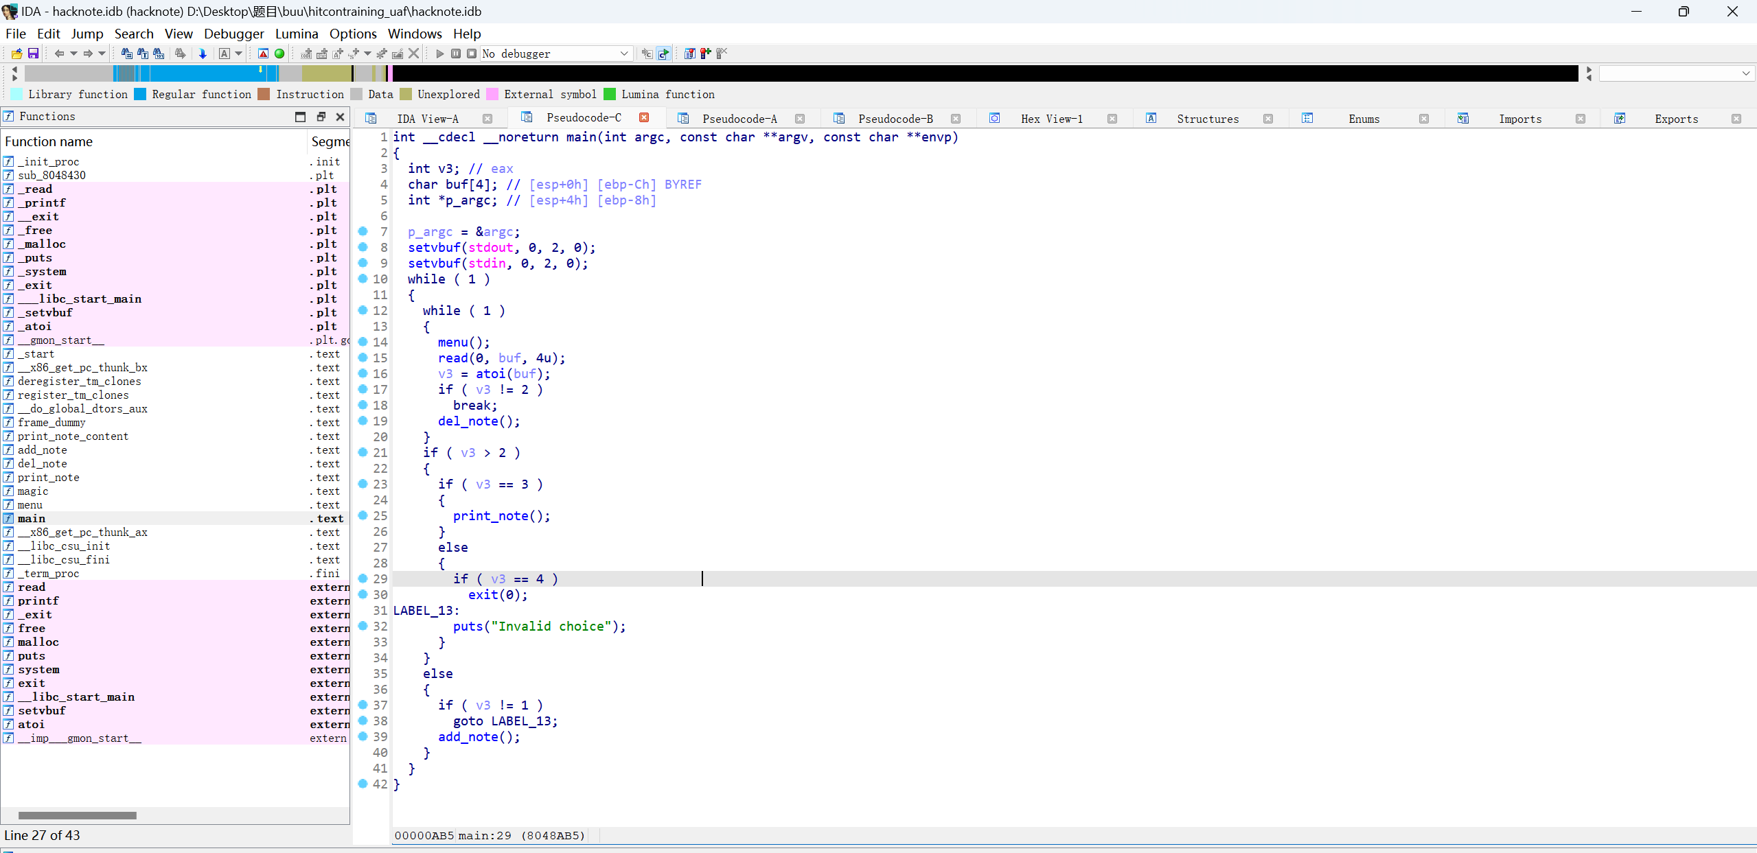The width and height of the screenshot is (1757, 853).
Task: Toggle breakpoint dot on line 25
Action: [x=363, y=515]
